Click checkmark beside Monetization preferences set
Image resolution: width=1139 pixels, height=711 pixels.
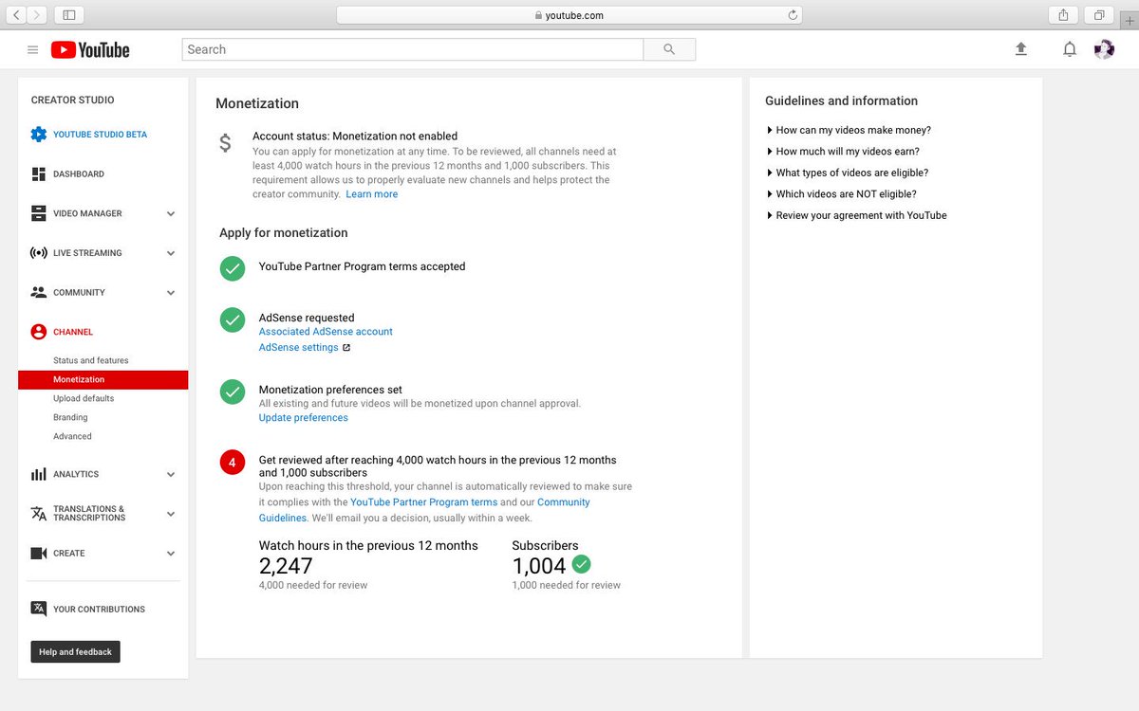[233, 392]
